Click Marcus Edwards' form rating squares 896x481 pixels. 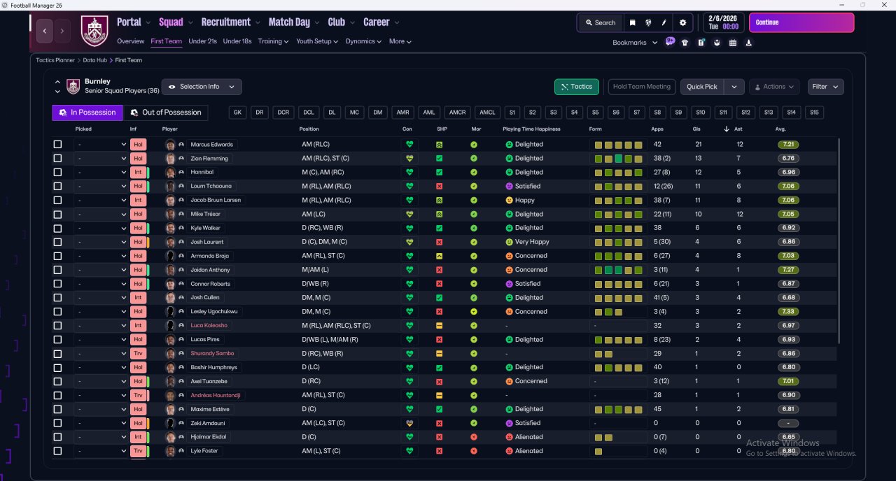point(619,145)
